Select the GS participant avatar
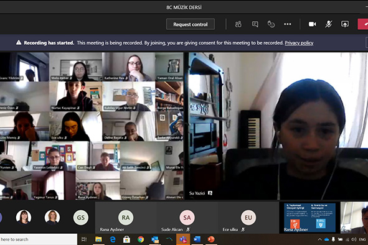The height and width of the screenshot is (245, 368). (81, 218)
